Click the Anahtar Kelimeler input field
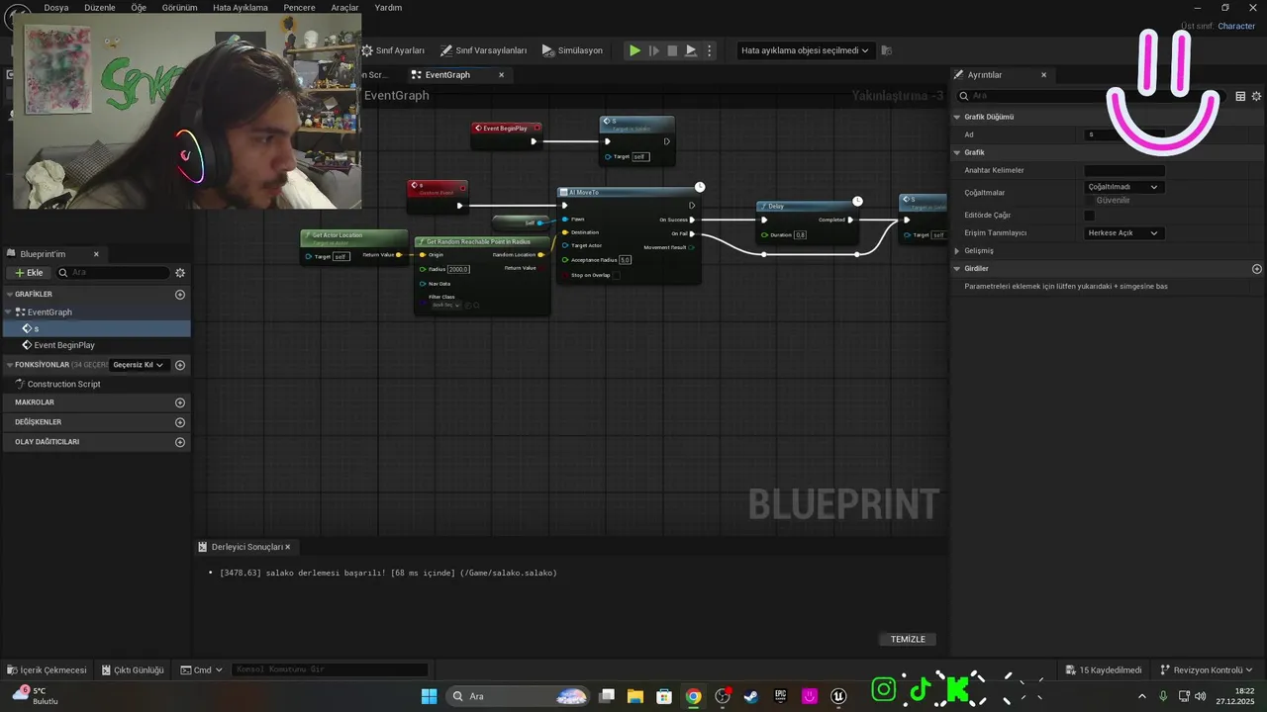 pos(1124,171)
